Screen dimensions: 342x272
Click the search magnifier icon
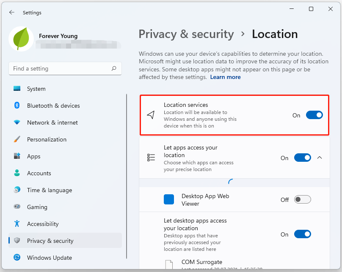tap(113, 68)
